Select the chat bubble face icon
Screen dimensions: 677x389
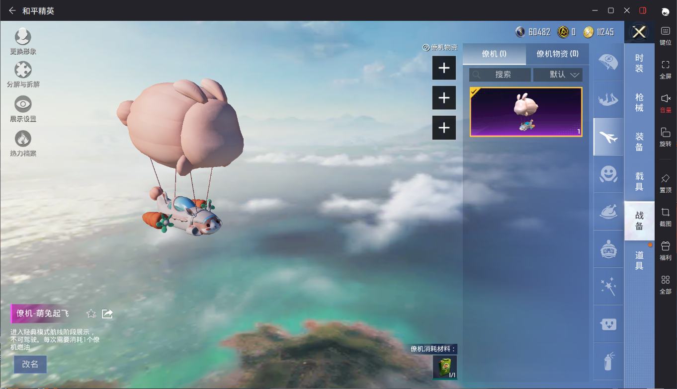[x=608, y=324]
